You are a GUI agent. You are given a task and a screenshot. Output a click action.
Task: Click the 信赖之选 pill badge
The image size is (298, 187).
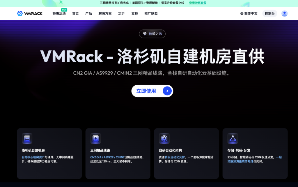point(152,34)
